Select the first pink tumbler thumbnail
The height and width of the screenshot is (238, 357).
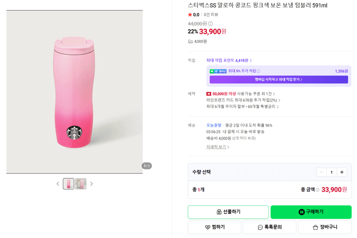pos(69,184)
